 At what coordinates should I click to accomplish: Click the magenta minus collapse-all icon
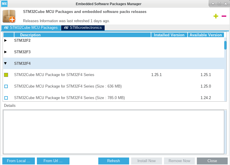(x=224, y=16)
